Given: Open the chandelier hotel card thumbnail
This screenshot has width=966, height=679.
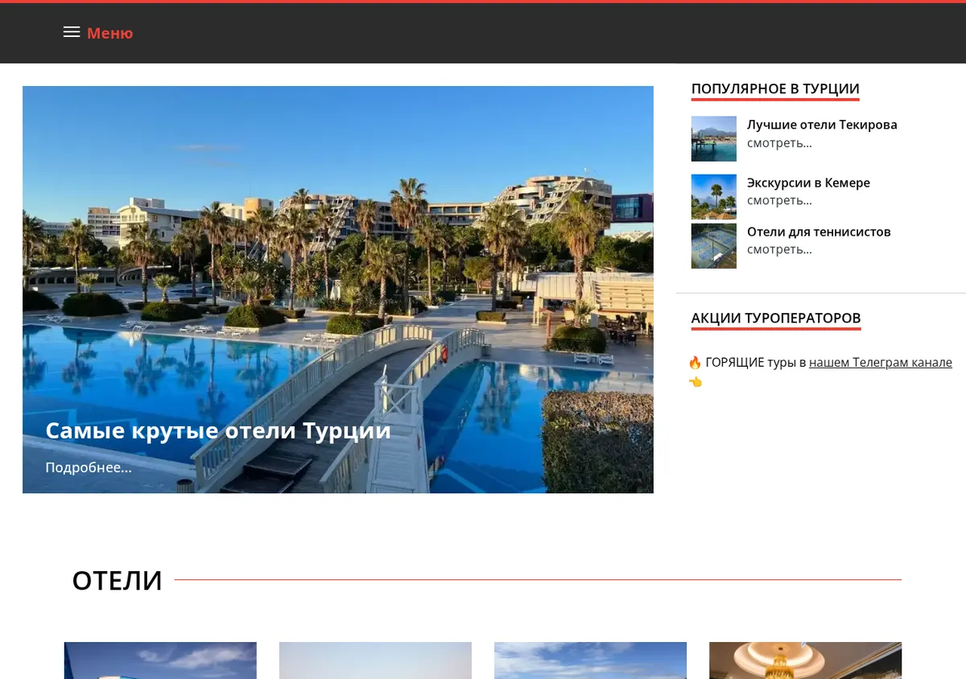Looking at the screenshot, I should click(x=805, y=660).
